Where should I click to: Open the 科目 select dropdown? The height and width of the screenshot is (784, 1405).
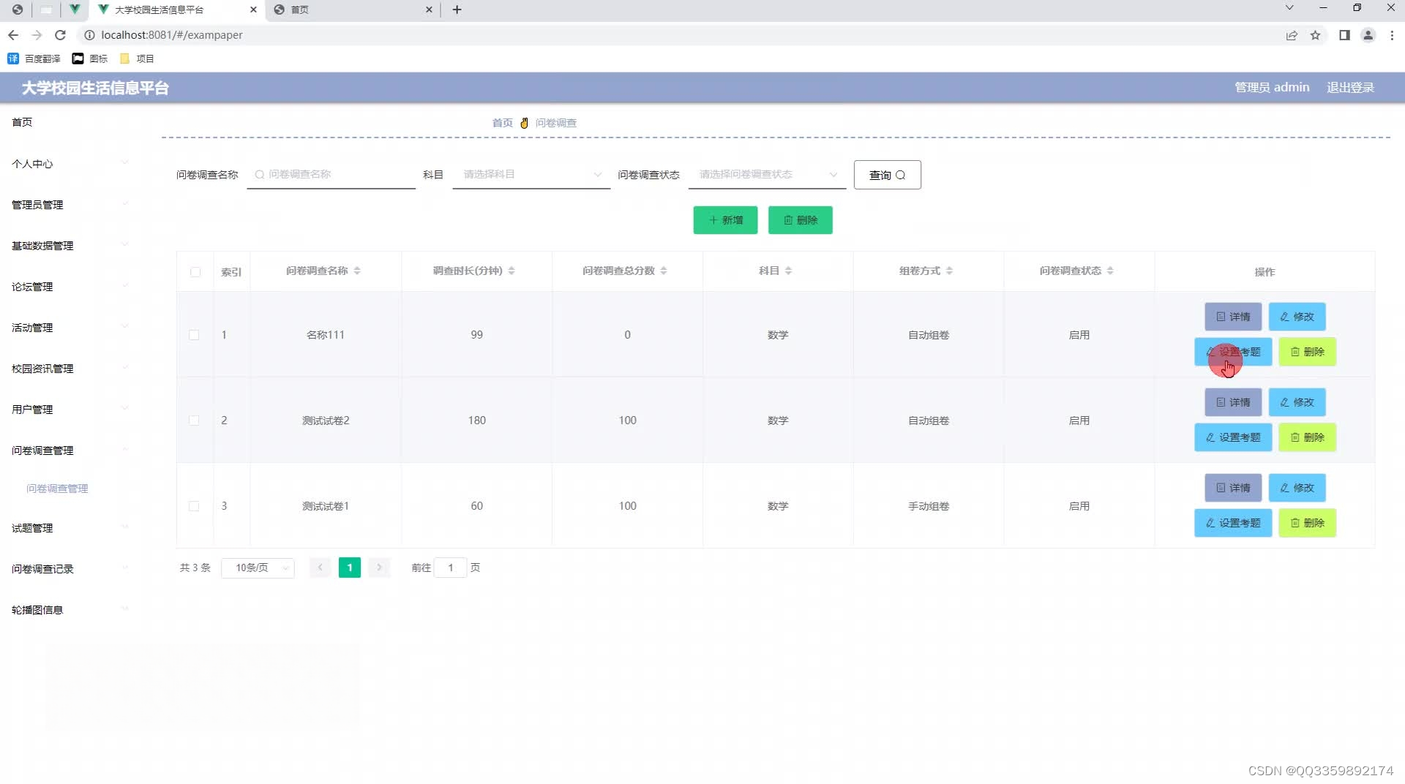click(x=531, y=175)
